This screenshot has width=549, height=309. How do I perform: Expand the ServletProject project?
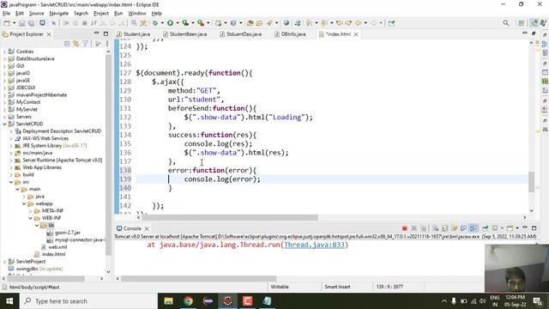point(4,262)
